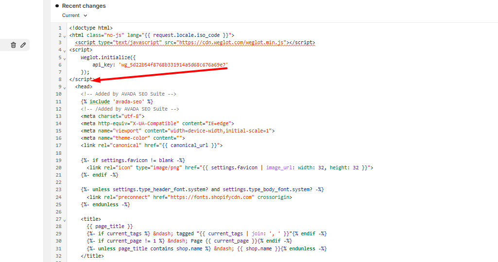Click the weglot.min.js script URL
498x262 pixels.
point(232,43)
